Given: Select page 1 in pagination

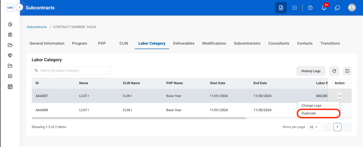Looking at the screenshot, I should click(337, 127).
